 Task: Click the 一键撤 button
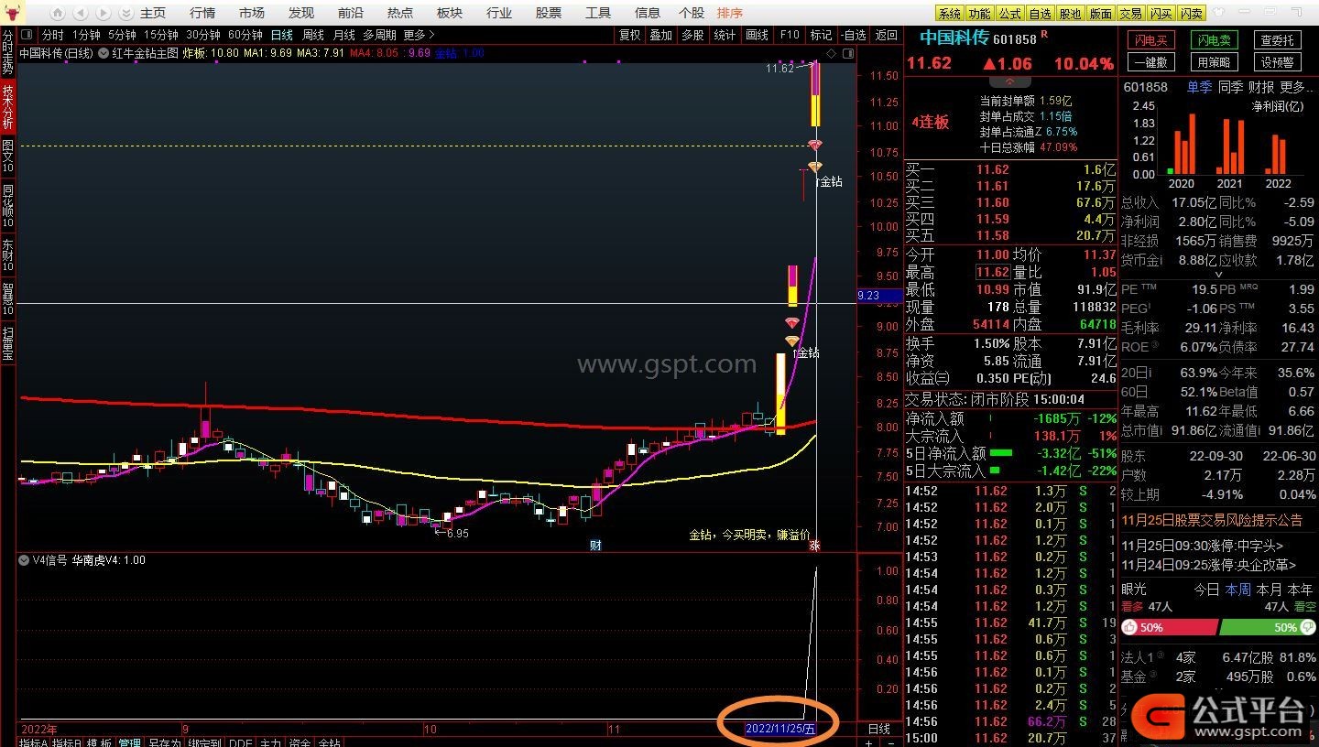pyautogui.click(x=1150, y=62)
